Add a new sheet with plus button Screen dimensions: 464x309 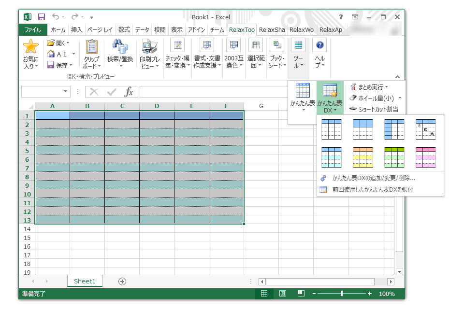click(x=122, y=281)
